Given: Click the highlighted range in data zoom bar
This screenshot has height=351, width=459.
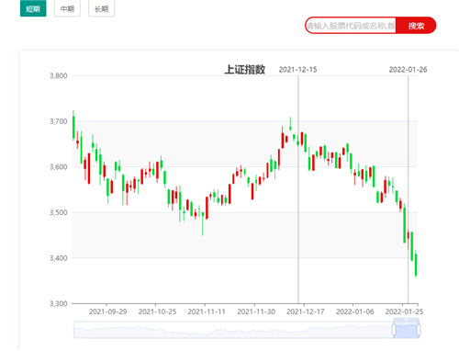Looking at the screenshot, I should pyautogui.click(x=407, y=330).
